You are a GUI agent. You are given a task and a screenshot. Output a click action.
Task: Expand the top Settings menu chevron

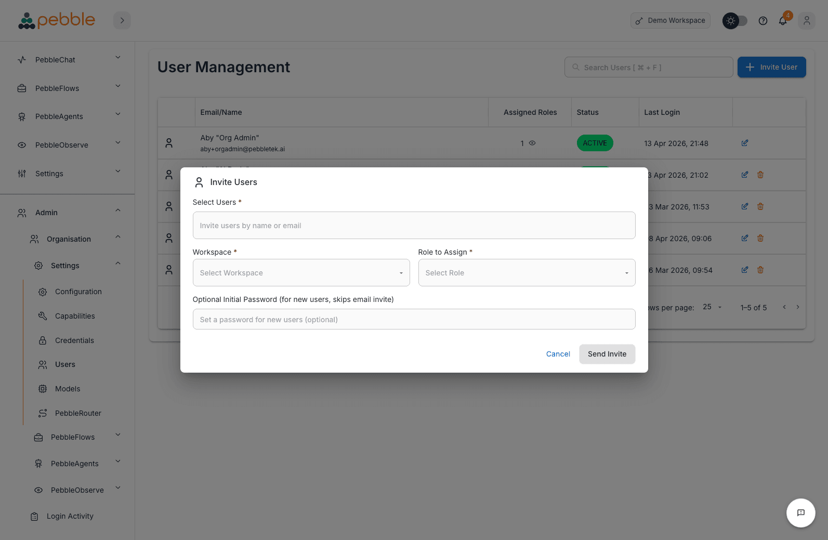point(118,172)
